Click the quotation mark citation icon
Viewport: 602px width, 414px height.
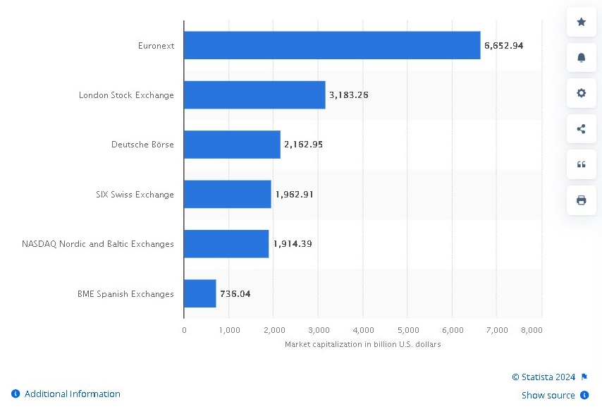tap(581, 164)
